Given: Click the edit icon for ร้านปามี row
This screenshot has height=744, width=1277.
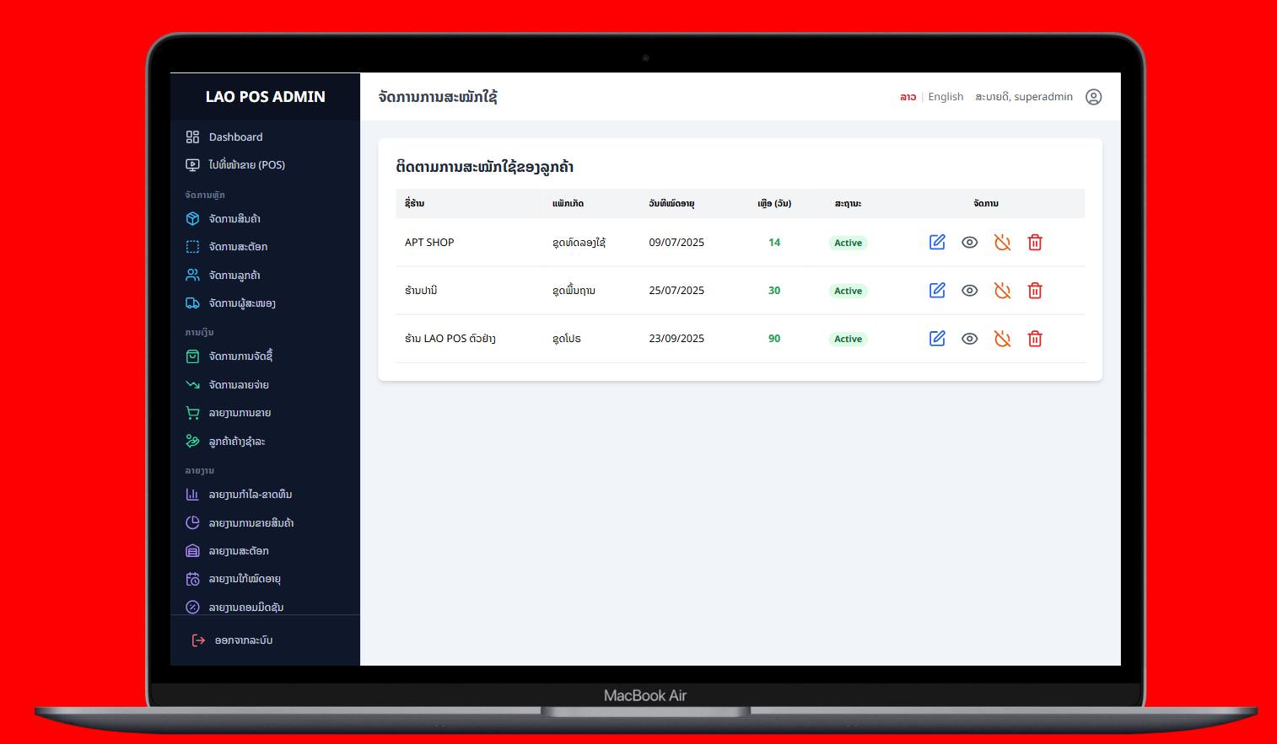Looking at the screenshot, I should pyautogui.click(x=937, y=291).
